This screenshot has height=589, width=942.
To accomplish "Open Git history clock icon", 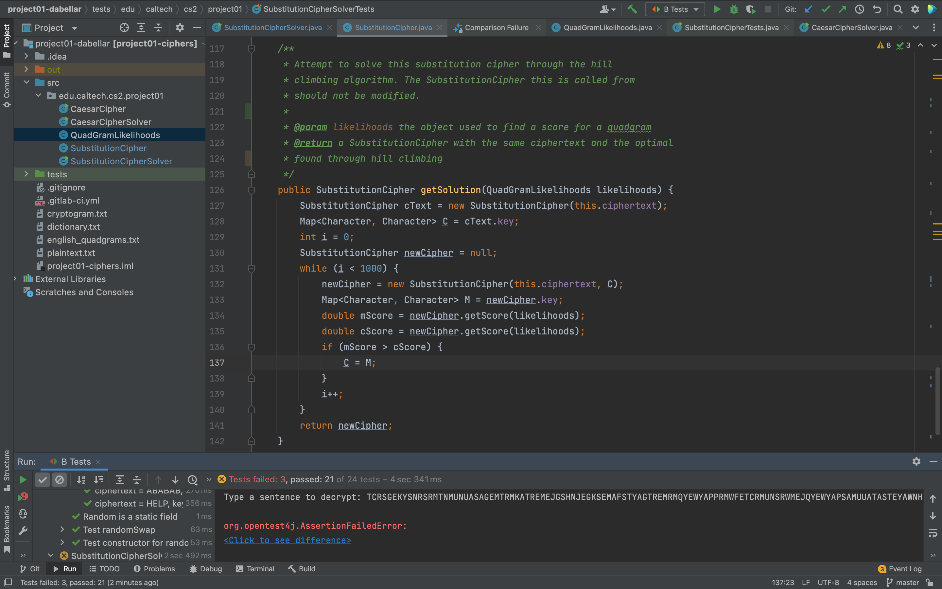I will (859, 9).
